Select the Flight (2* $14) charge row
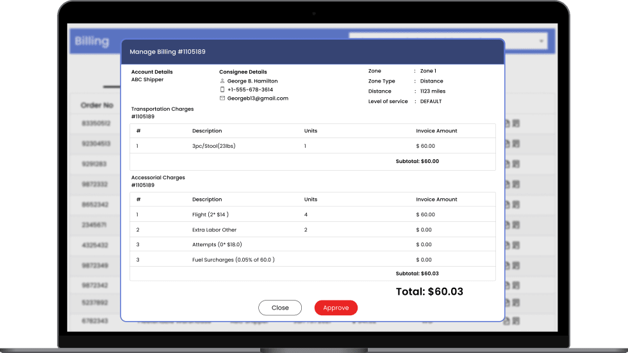This screenshot has height=353, width=628. pyautogui.click(x=312, y=215)
